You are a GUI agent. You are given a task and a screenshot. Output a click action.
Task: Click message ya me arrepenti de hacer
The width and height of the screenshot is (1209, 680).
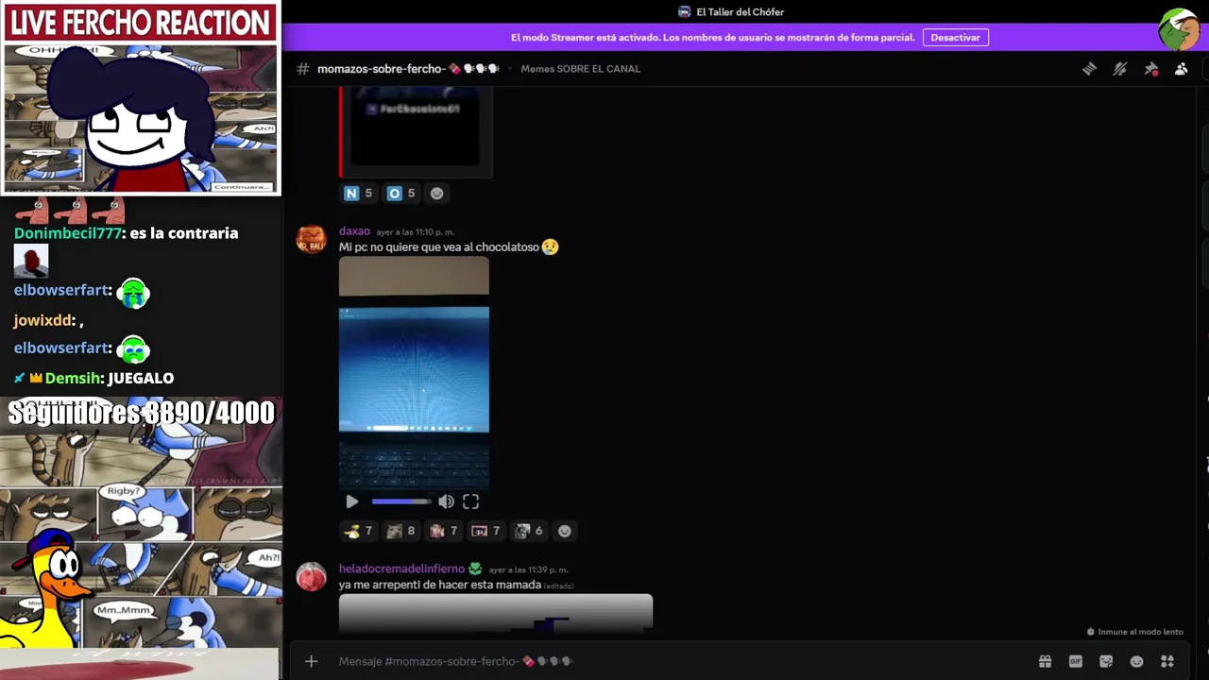pyautogui.click(x=440, y=586)
